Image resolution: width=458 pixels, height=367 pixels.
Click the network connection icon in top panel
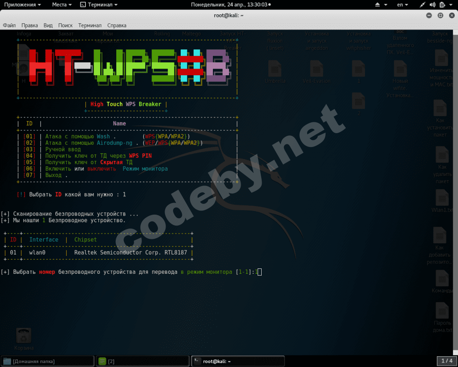[x=422, y=4]
